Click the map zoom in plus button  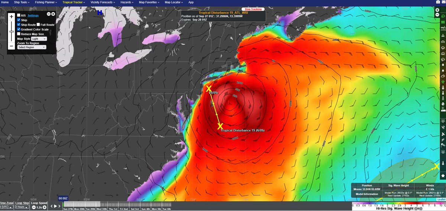[x=12, y=17]
